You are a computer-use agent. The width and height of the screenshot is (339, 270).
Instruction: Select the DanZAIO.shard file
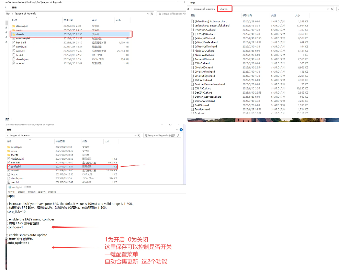(x=203, y=93)
